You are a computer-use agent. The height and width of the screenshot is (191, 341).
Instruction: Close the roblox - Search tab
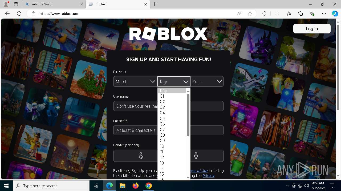tap(82, 4)
